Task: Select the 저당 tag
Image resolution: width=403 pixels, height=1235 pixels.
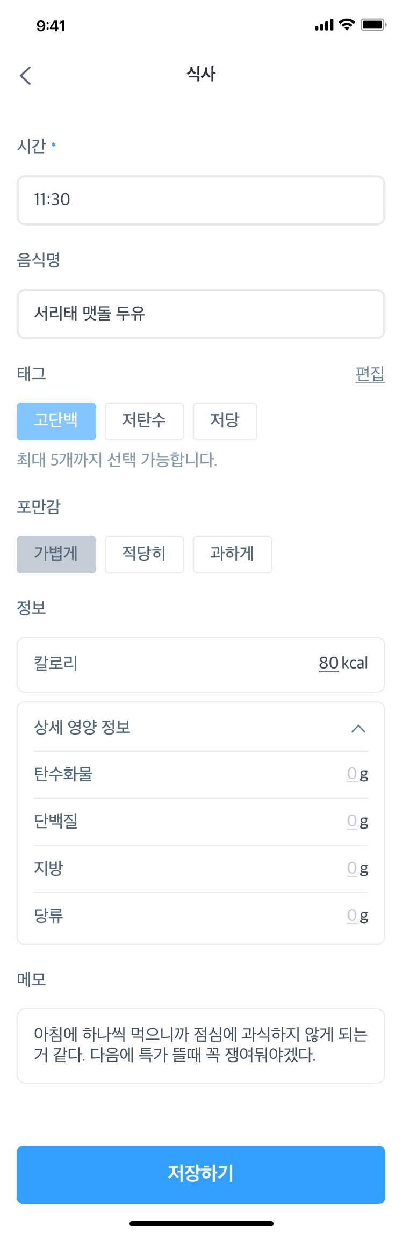Action: click(225, 421)
